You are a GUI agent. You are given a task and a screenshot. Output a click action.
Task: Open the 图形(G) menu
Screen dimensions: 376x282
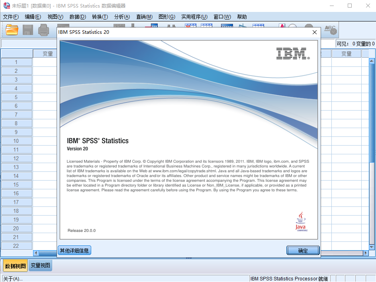tap(167, 17)
